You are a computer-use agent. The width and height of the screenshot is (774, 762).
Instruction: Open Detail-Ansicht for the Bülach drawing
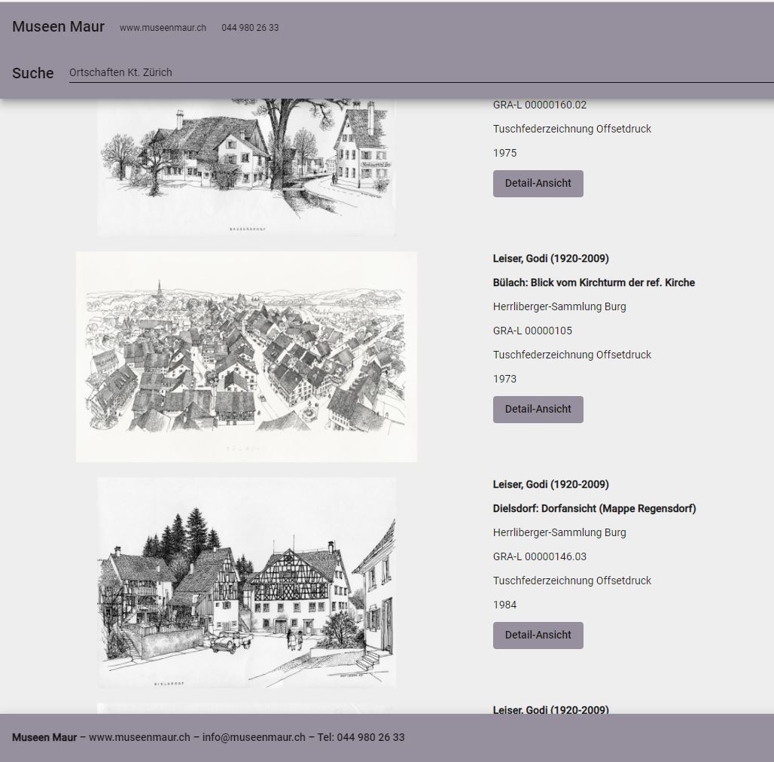[x=538, y=409]
